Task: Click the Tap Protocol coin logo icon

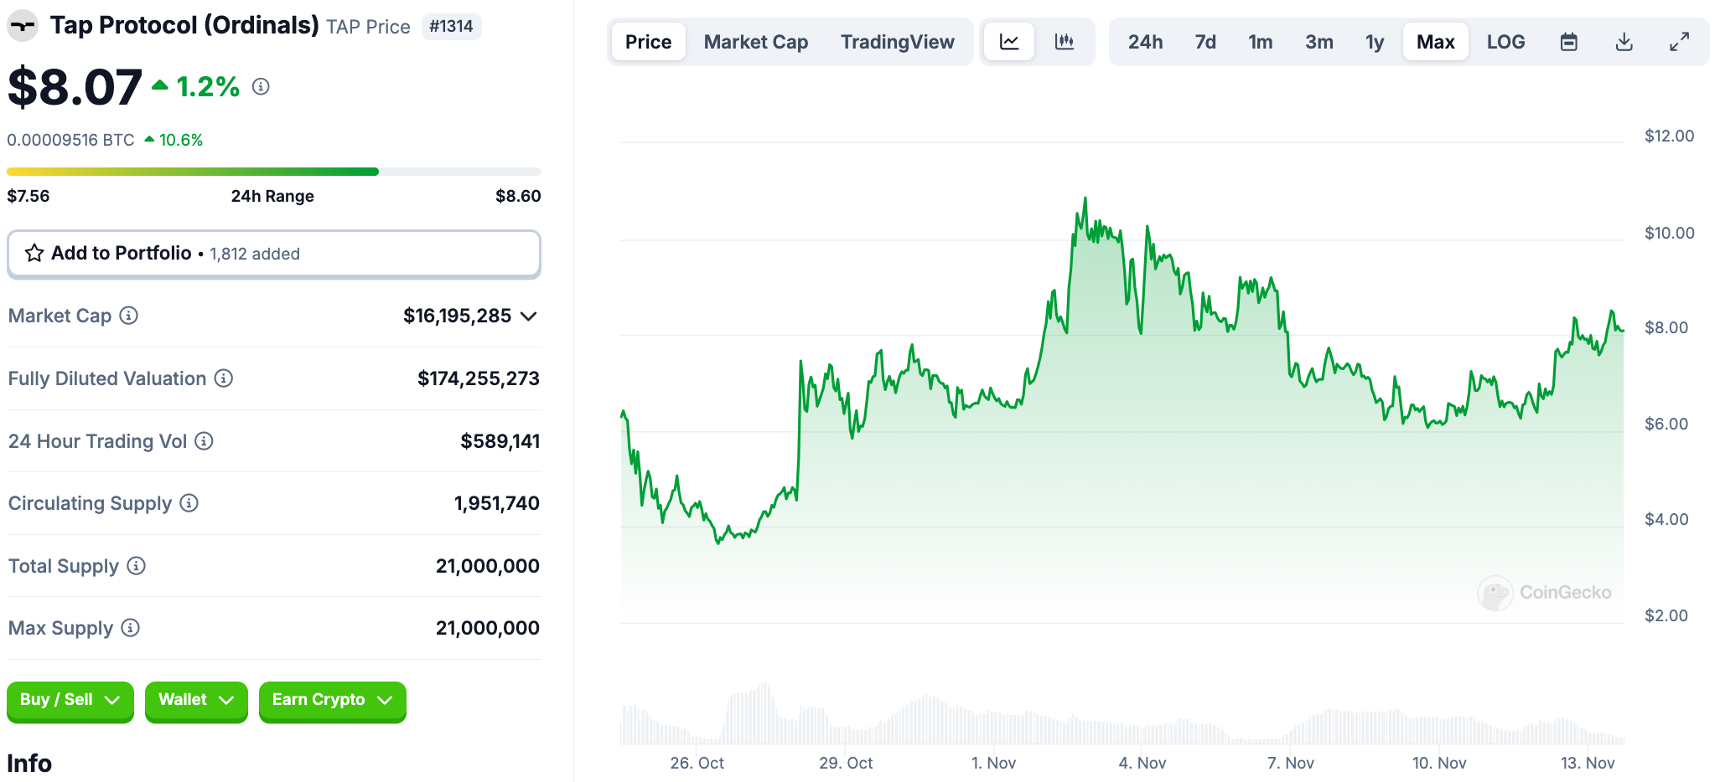Action: [23, 26]
